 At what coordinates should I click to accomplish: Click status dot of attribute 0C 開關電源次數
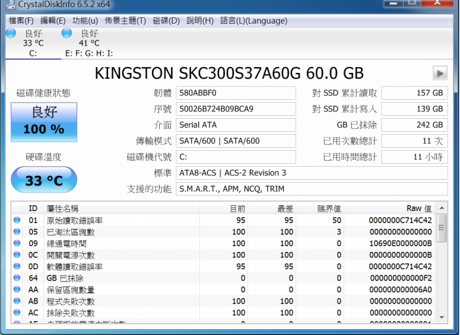click(x=17, y=254)
